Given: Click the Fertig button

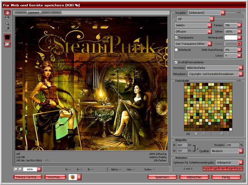Looking at the screenshot, I should [226, 177].
